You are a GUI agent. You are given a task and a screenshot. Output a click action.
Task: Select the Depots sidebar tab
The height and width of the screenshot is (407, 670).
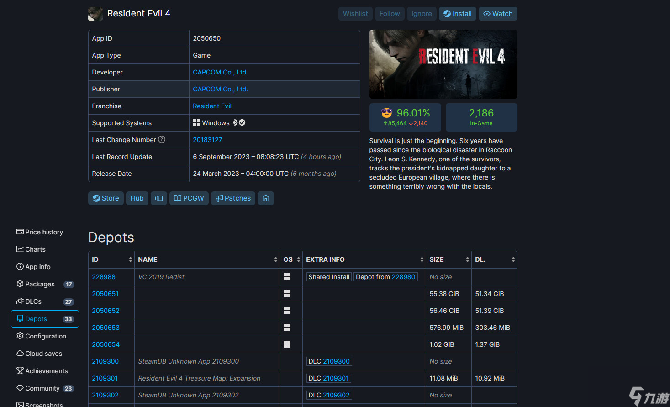tap(45, 319)
